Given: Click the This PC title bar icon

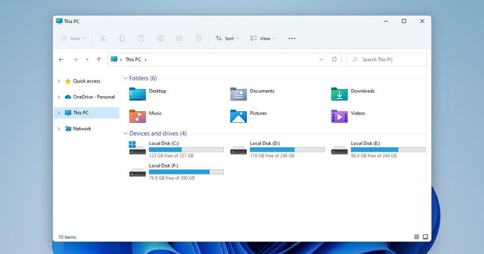Looking at the screenshot, I should pos(59,21).
